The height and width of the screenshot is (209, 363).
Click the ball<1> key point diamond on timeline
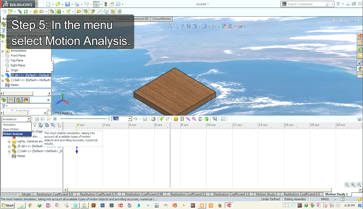(x=77, y=152)
